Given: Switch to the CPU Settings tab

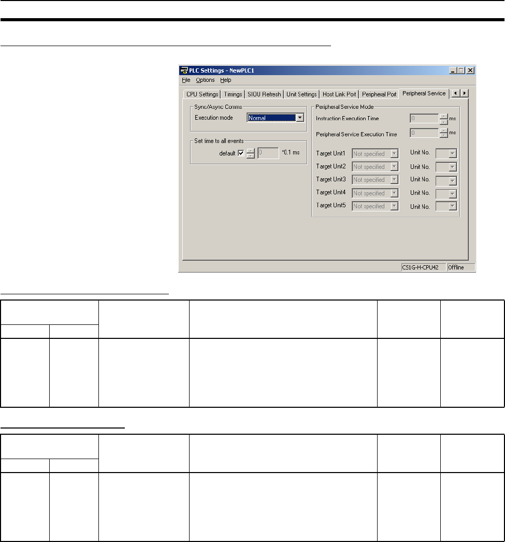Looking at the screenshot, I should point(202,94).
